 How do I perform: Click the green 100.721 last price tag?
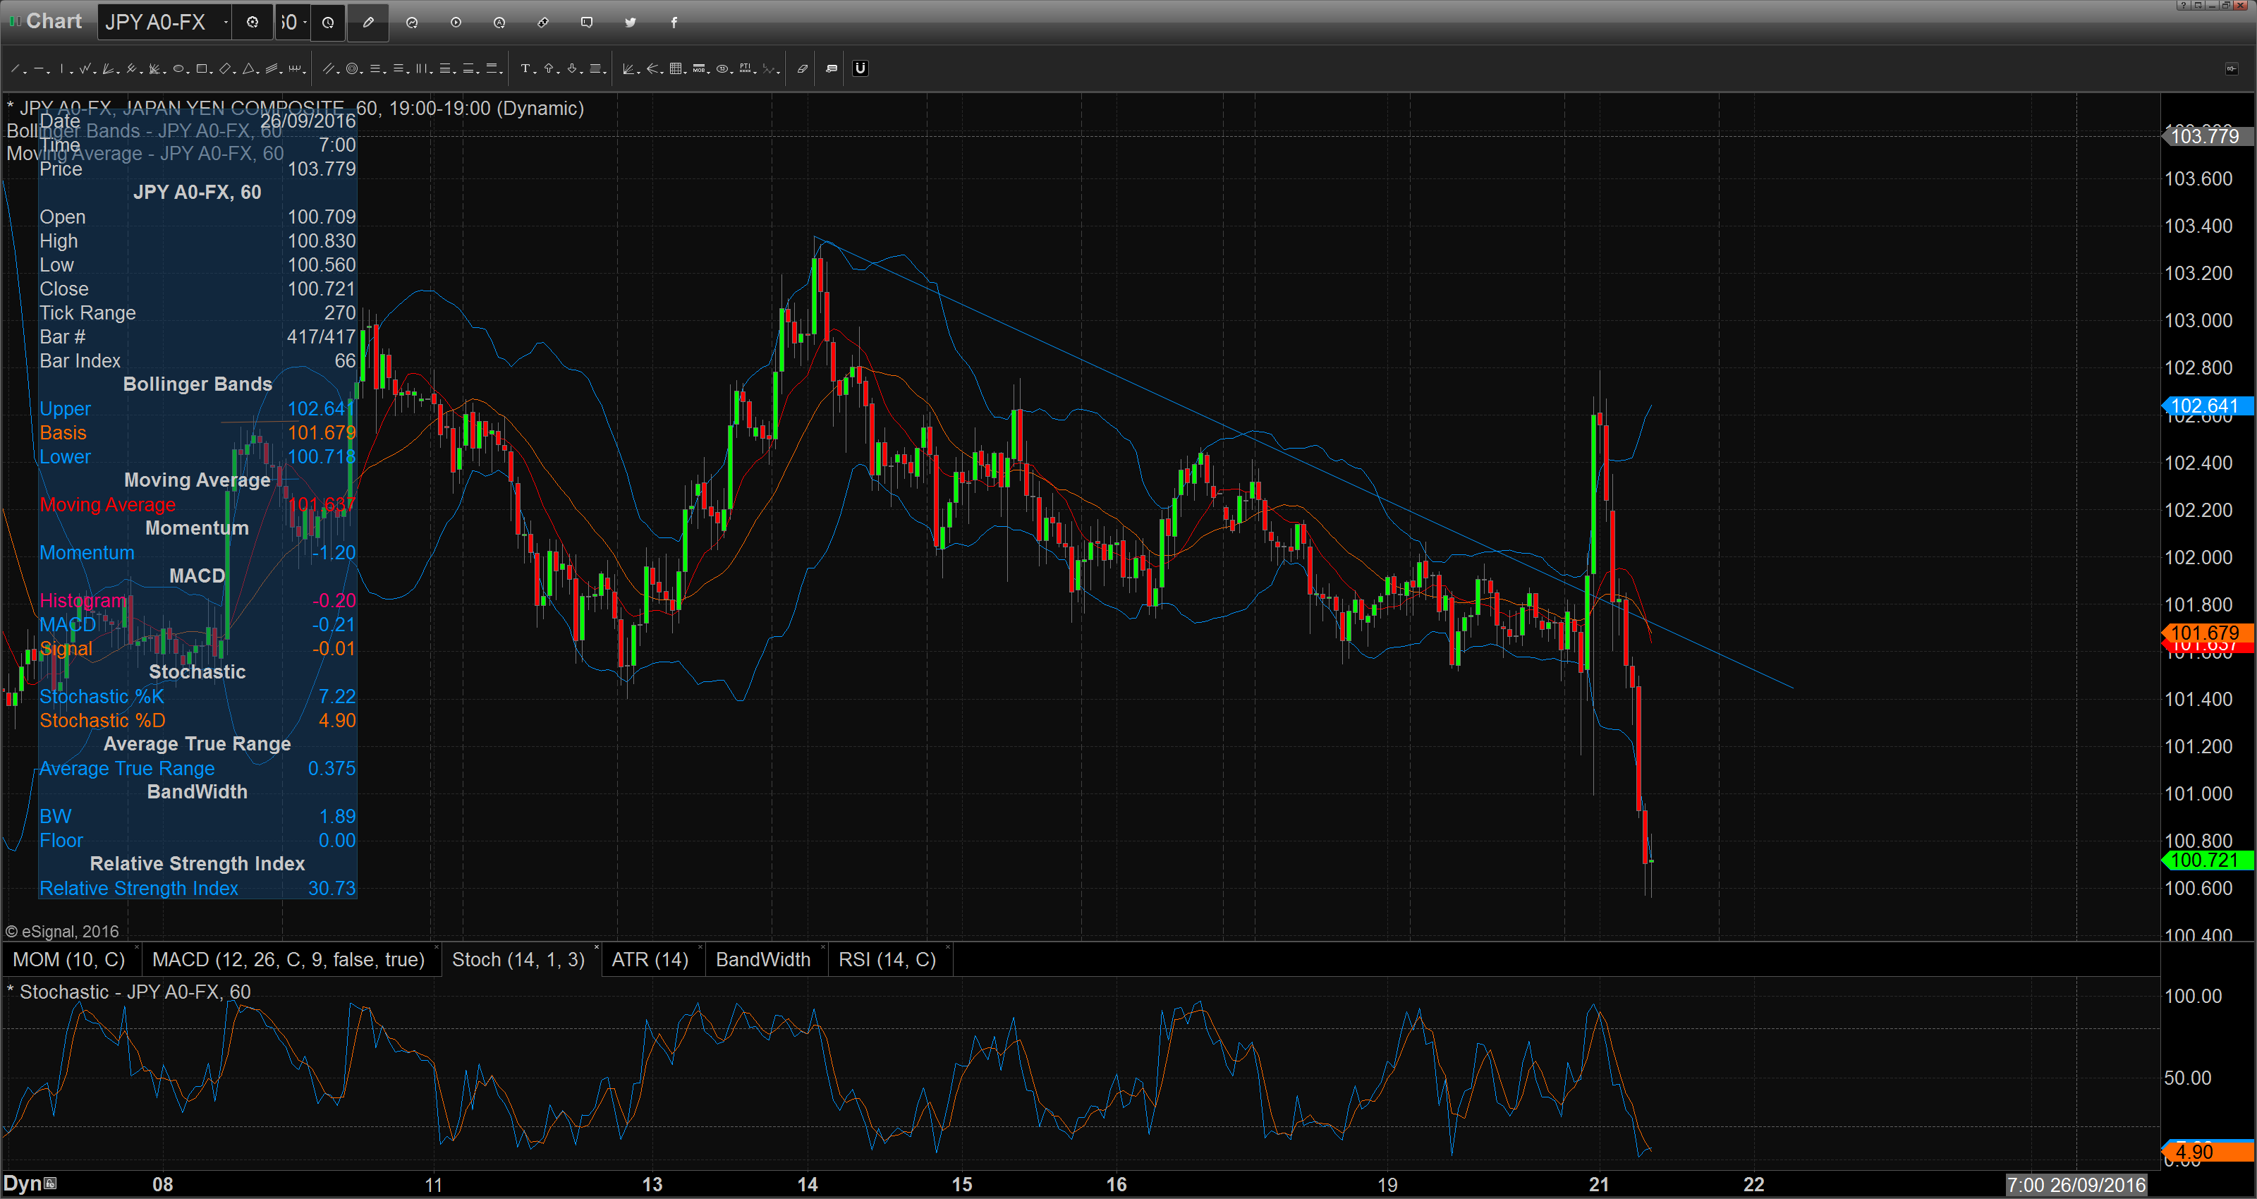point(2206,860)
